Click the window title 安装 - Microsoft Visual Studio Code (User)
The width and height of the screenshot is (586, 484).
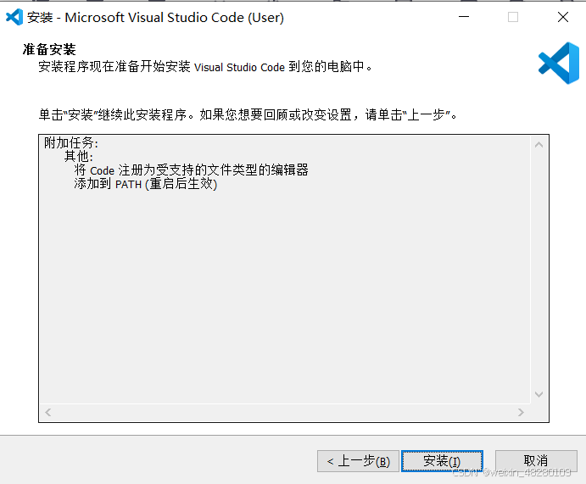pyautogui.click(x=155, y=18)
